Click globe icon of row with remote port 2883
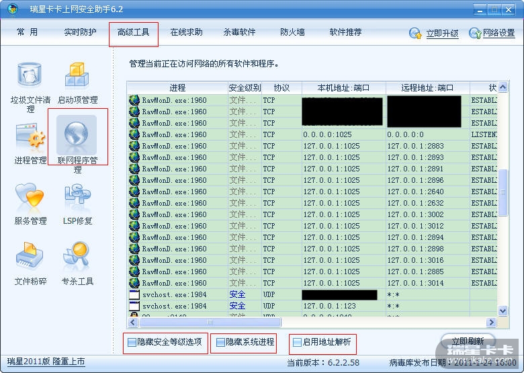Screen dimensions: 524x373 (134, 146)
